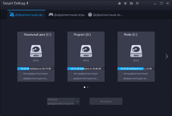Click the Локальный диск (C:) title

click(x=37, y=35)
